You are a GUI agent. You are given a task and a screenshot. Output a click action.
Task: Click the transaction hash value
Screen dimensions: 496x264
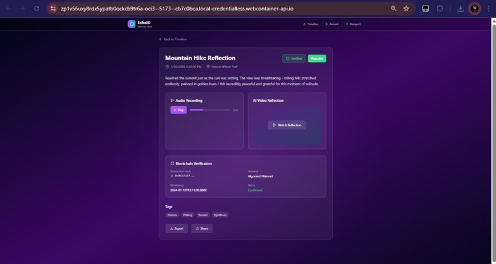pyautogui.click(x=185, y=176)
